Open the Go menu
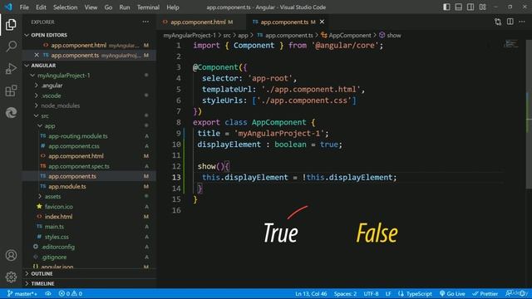The image size is (532, 299). 108,7
